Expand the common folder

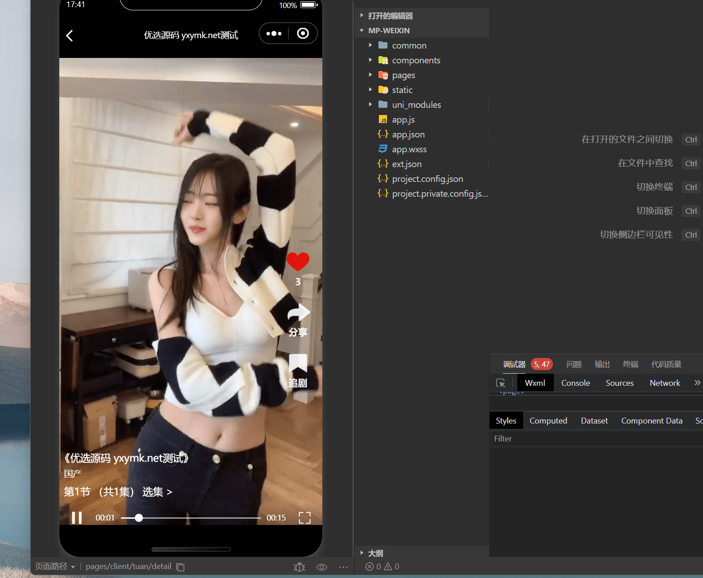point(422,45)
